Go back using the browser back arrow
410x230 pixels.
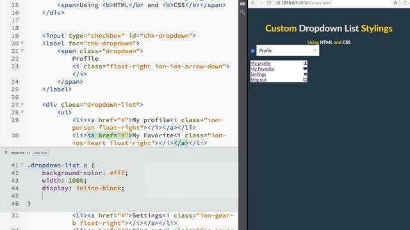tap(253, 3)
